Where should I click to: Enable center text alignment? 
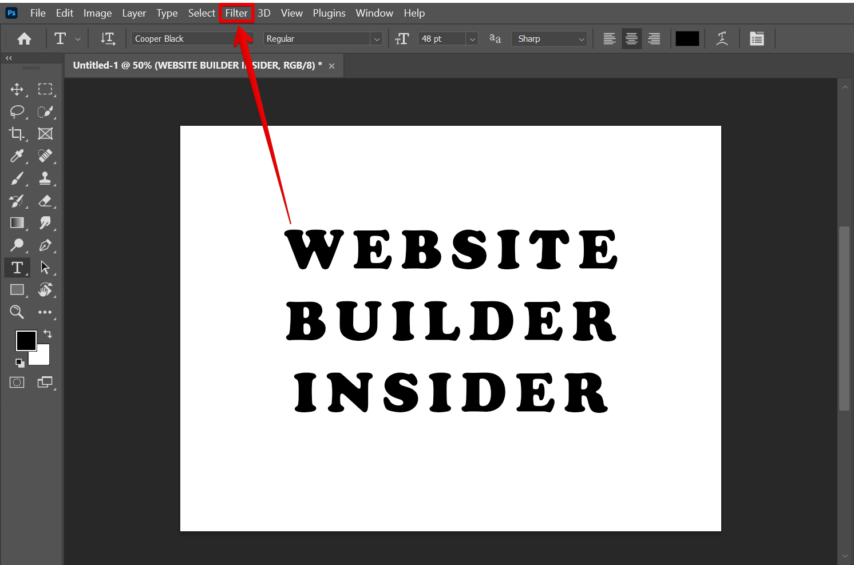click(631, 38)
